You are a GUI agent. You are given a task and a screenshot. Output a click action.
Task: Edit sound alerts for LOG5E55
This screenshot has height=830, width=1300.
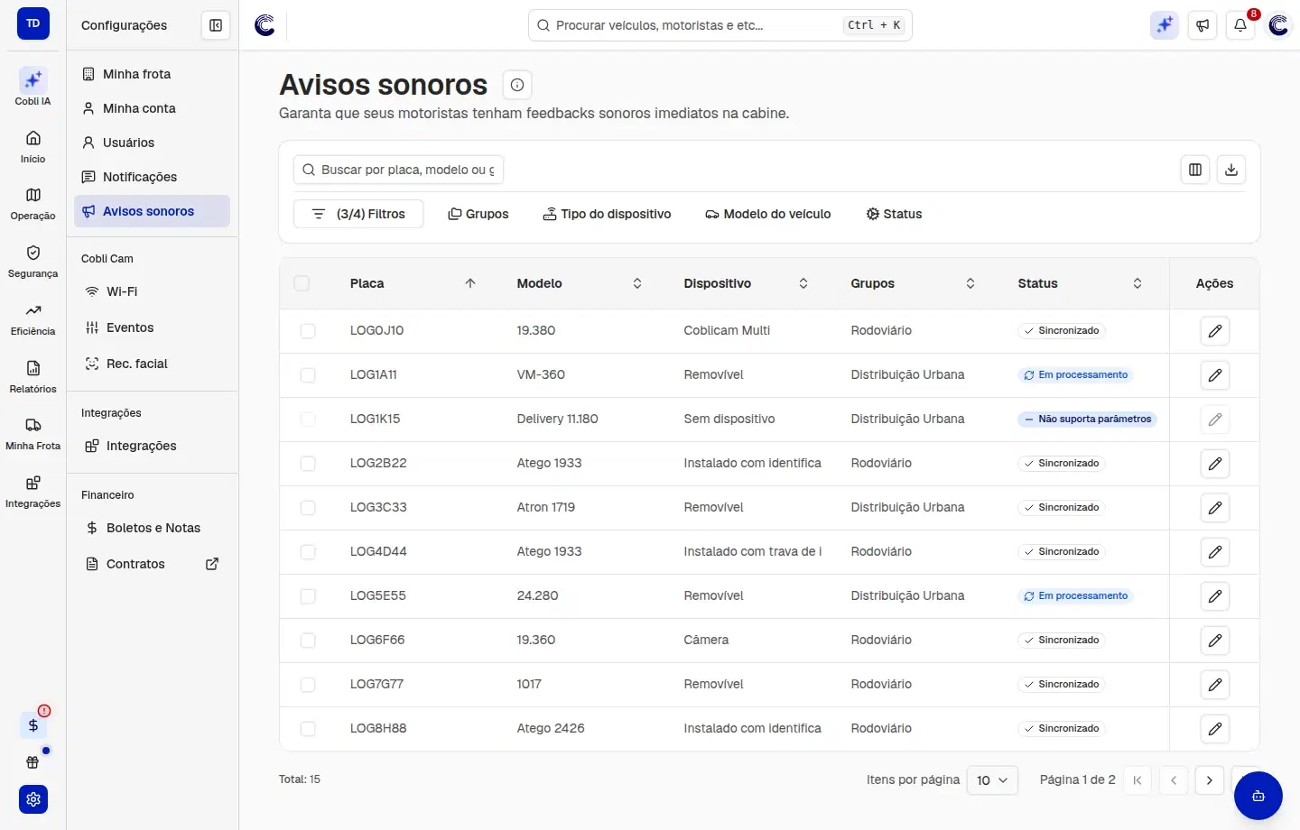click(x=1215, y=596)
